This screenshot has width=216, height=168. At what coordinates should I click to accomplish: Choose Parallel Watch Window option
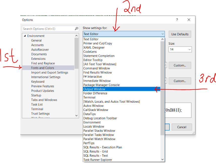click(x=122, y=139)
